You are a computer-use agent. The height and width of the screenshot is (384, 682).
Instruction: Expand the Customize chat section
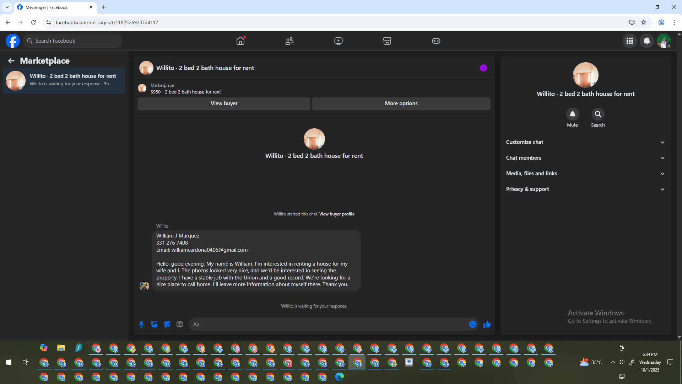click(585, 142)
